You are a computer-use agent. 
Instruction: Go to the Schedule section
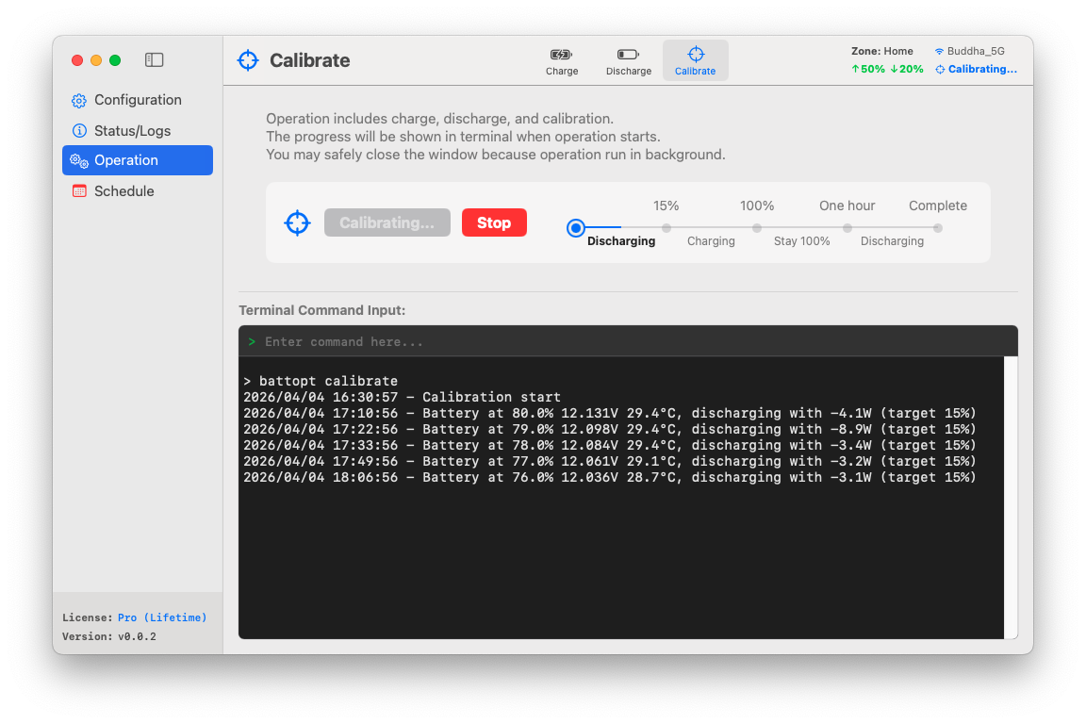click(137, 191)
